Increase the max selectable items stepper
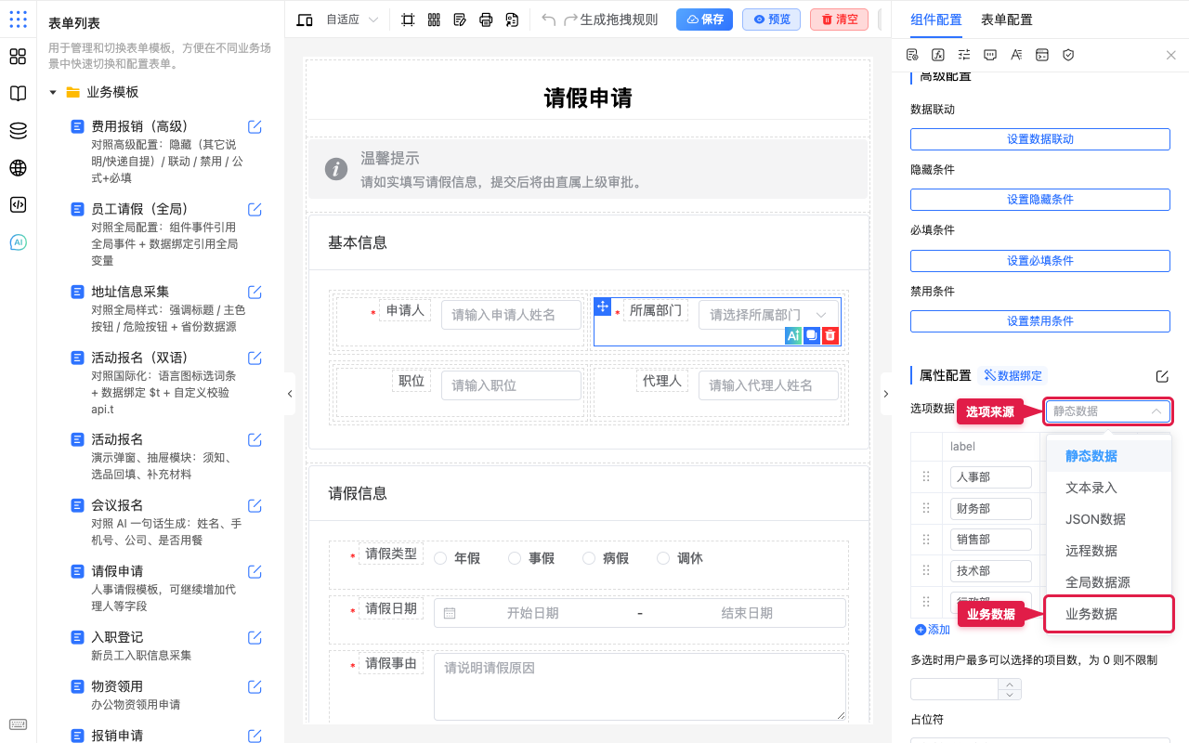 pos(1010,684)
